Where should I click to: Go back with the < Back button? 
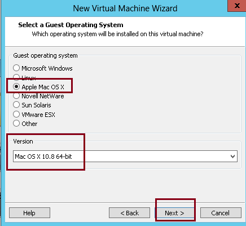tap(129, 213)
